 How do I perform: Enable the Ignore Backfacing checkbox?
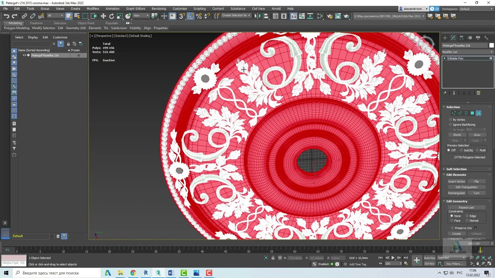pyautogui.click(x=450, y=125)
